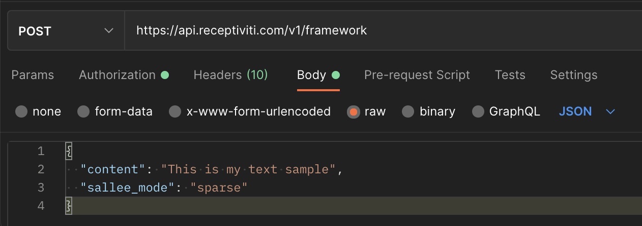Place cursor at closing brace line 4
Viewport: 642px width, 226px height.
tap(354, 206)
